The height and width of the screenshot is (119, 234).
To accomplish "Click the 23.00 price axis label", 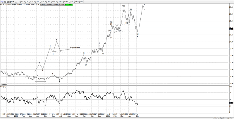I will tap(231, 56).
